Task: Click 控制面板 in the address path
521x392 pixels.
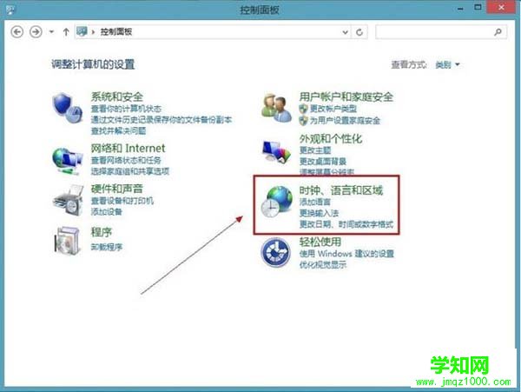Action: point(116,31)
